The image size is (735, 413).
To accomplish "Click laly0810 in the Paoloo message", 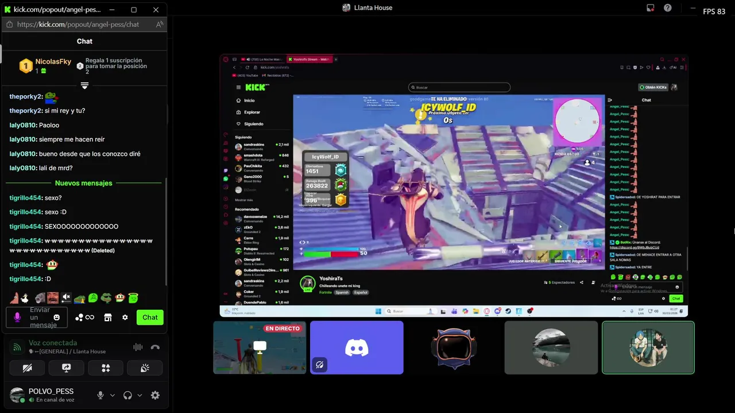I will [x=23, y=125].
